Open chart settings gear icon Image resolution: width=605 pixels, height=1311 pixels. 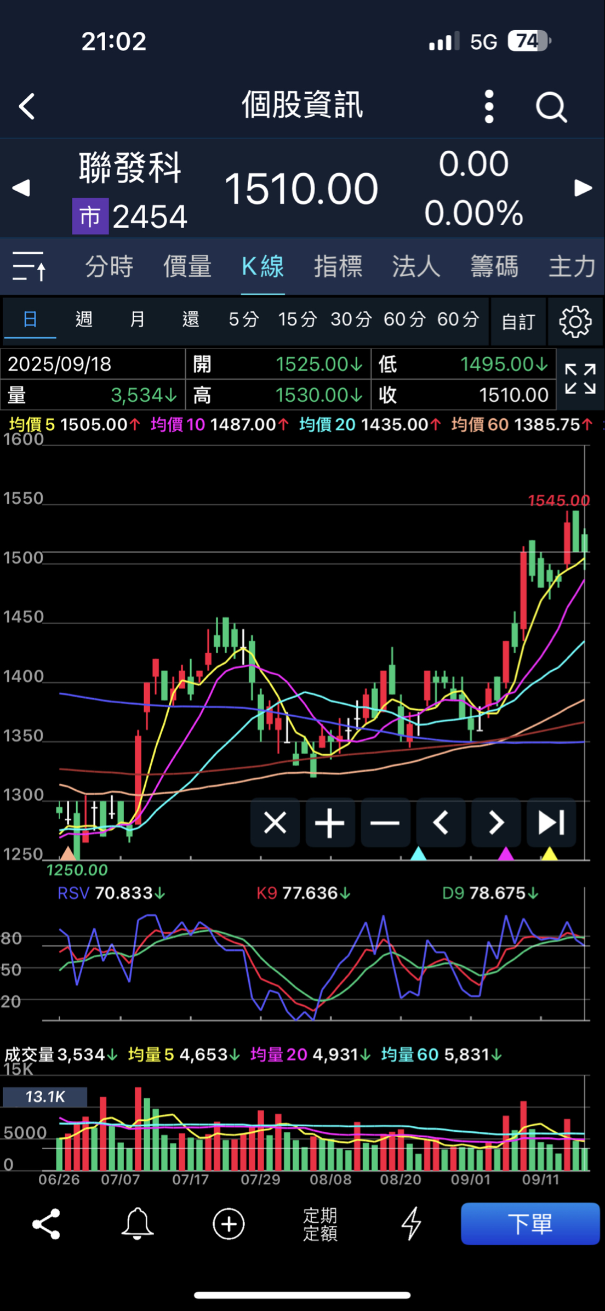pyautogui.click(x=575, y=322)
